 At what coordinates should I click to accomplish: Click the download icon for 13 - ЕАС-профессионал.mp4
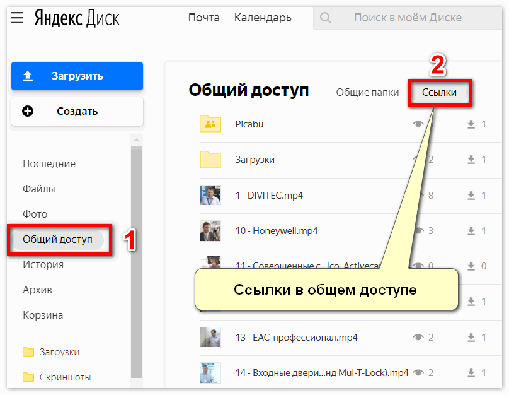coord(471,338)
